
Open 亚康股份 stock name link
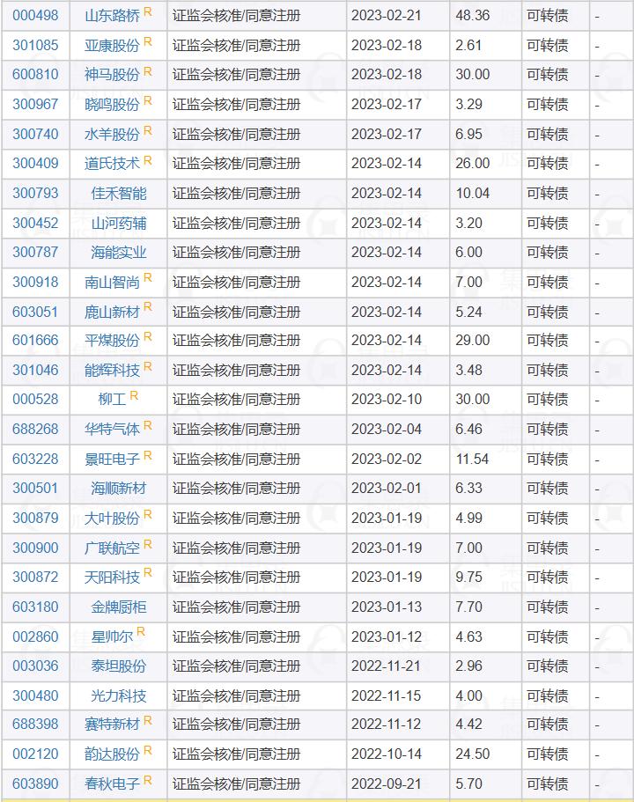[112, 46]
